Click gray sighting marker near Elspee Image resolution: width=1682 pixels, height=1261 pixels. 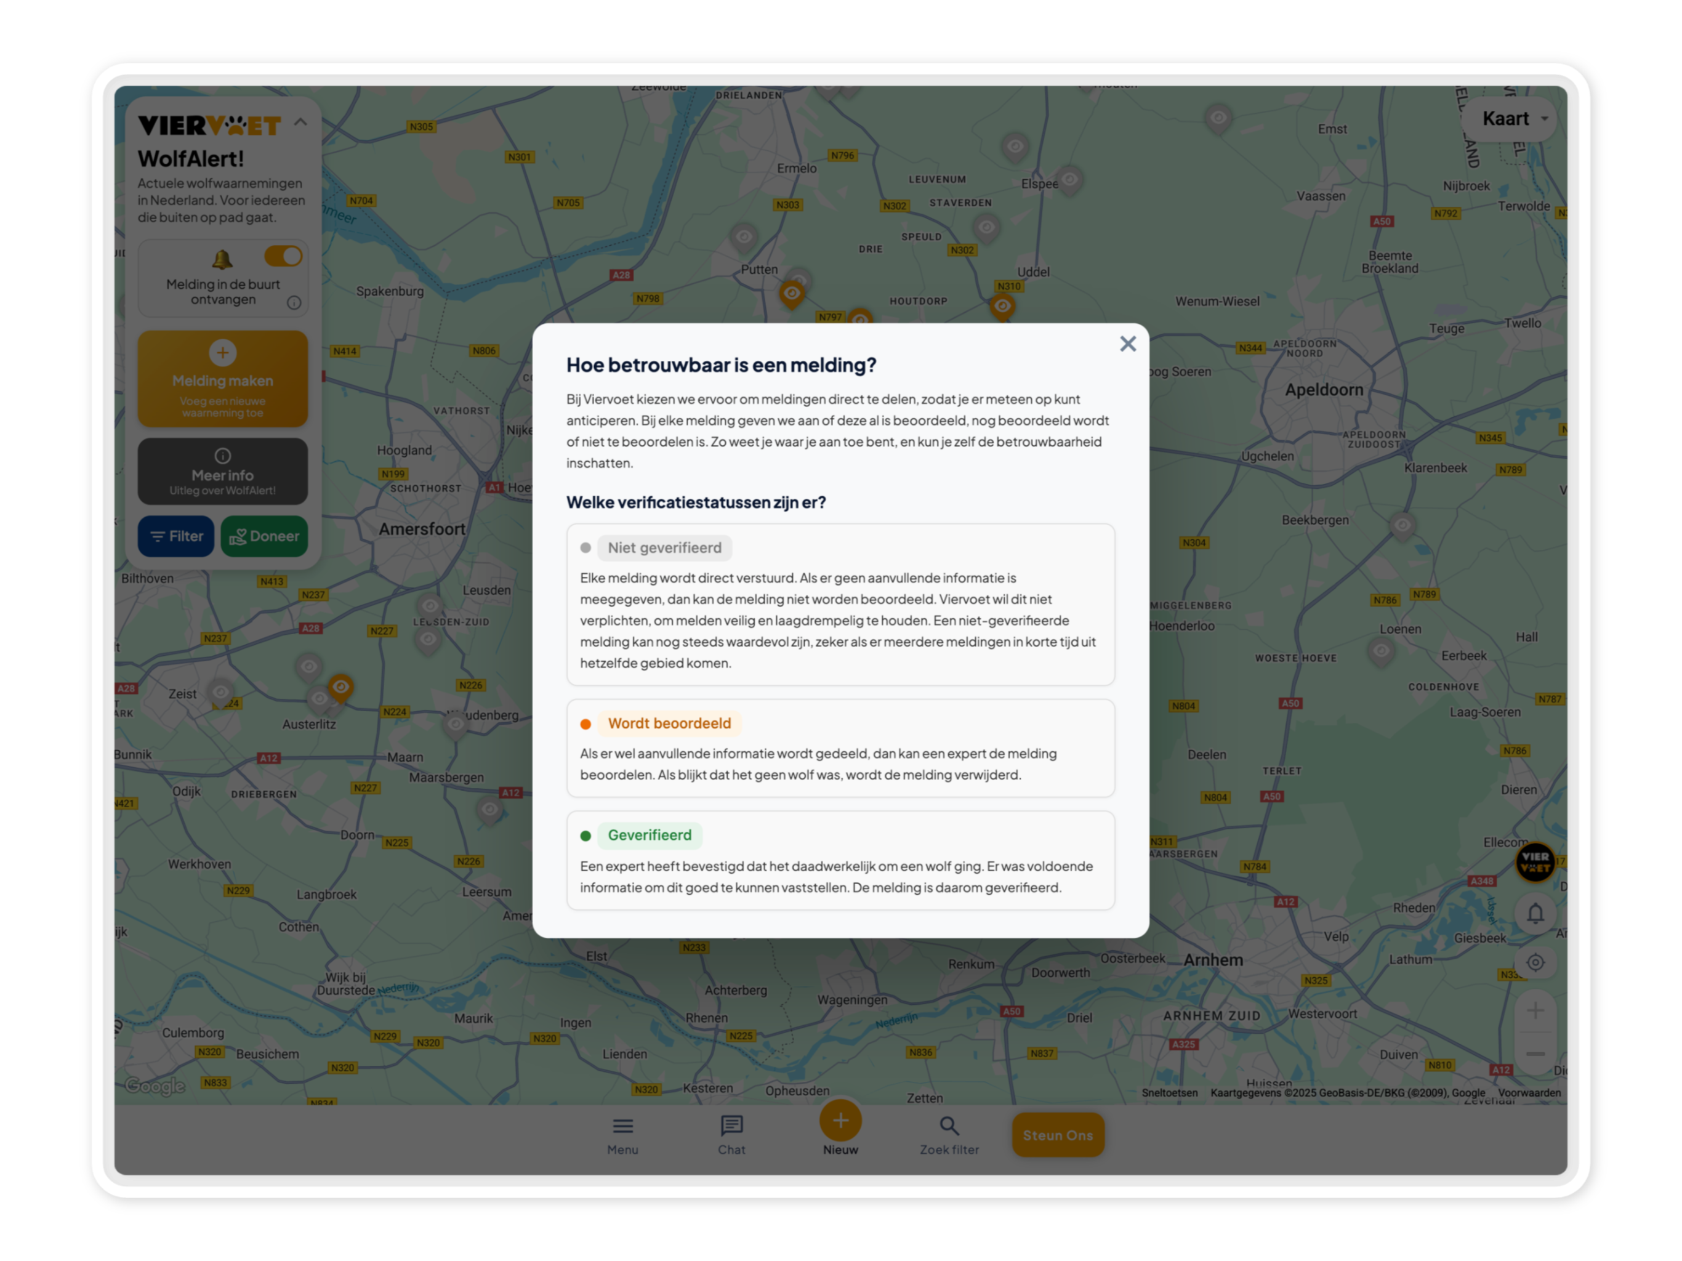pos(1070,180)
